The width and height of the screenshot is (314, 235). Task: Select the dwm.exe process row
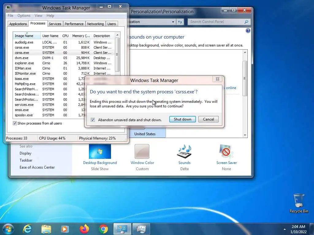point(64,58)
